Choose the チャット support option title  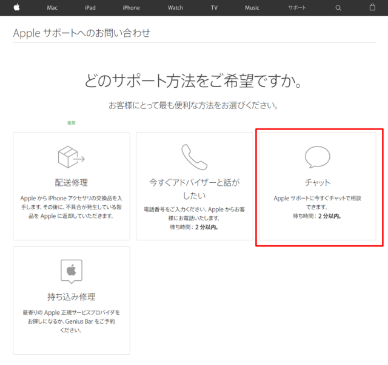click(318, 183)
